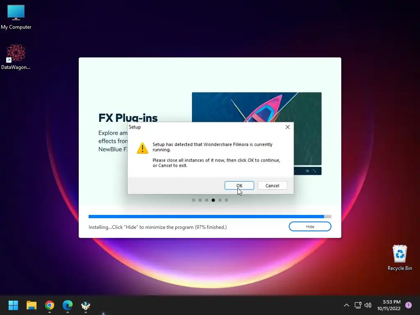Select the first slideshow page dot
This screenshot has height=315, width=420.
(x=194, y=200)
